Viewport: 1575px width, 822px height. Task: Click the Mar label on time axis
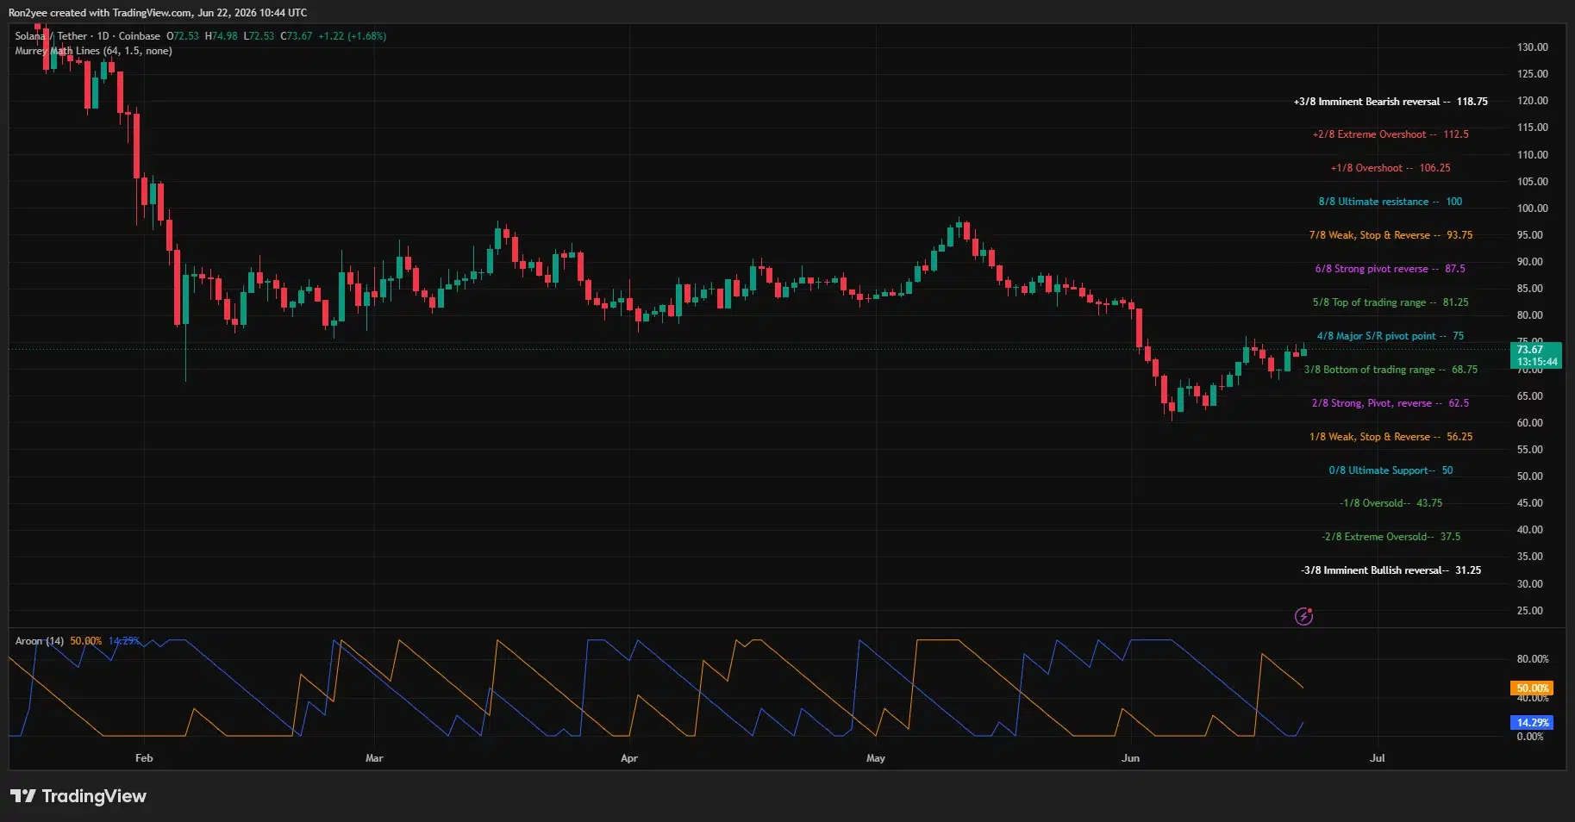coord(374,758)
